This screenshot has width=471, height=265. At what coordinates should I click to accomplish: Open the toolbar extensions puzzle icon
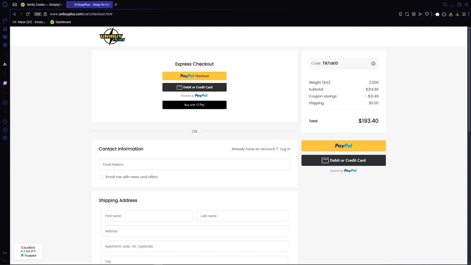pyautogui.click(x=444, y=14)
